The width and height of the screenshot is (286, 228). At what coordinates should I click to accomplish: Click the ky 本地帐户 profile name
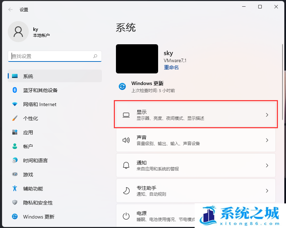pyautogui.click(x=41, y=32)
